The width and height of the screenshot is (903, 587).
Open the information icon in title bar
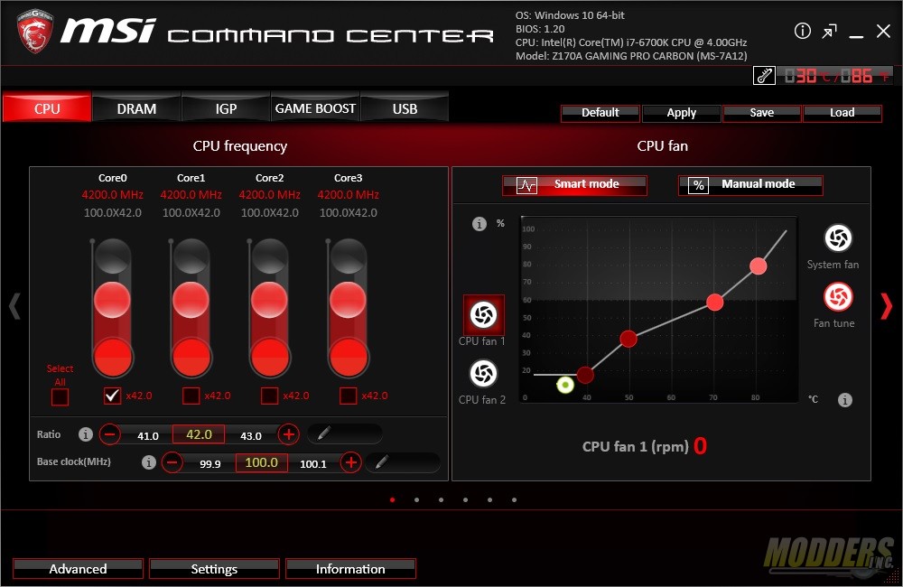pos(802,31)
